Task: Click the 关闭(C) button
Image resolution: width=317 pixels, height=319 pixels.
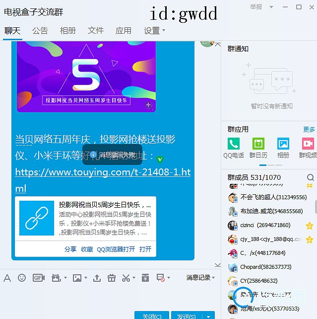Action: click(152, 316)
